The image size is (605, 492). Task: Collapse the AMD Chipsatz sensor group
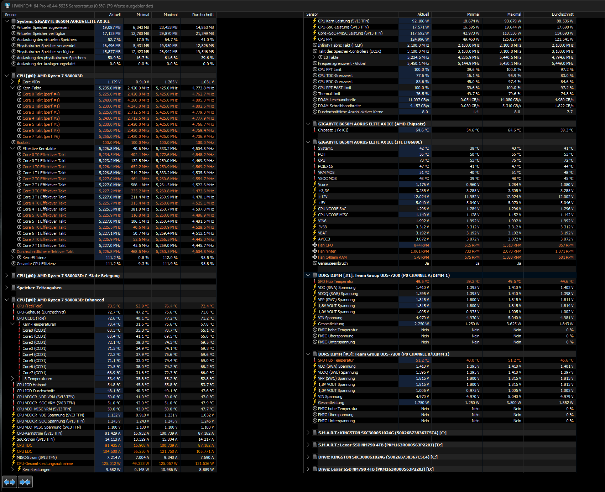point(308,124)
